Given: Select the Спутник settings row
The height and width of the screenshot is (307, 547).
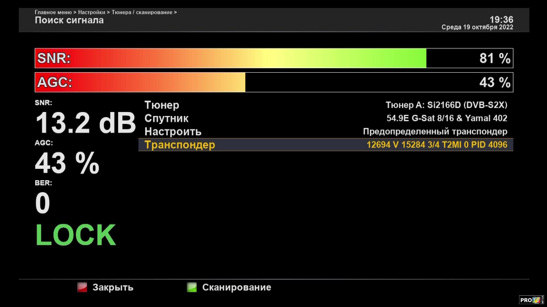Looking at the screenshot, I should tap(166, 118).
